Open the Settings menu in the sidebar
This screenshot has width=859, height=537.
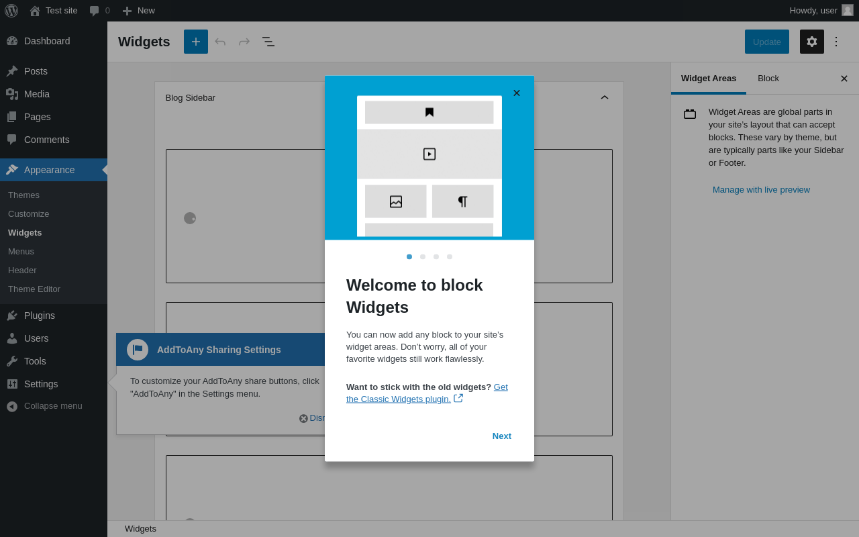(x=54, y=384)
